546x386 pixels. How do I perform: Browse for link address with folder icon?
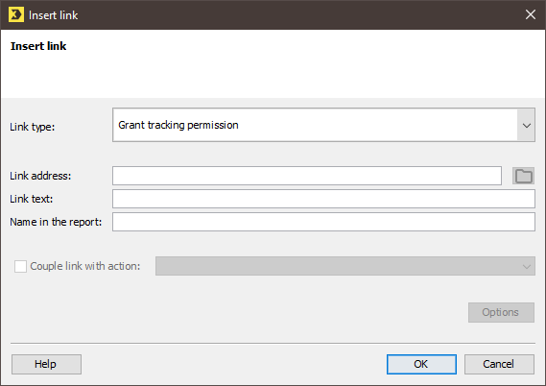click(523, 176)
